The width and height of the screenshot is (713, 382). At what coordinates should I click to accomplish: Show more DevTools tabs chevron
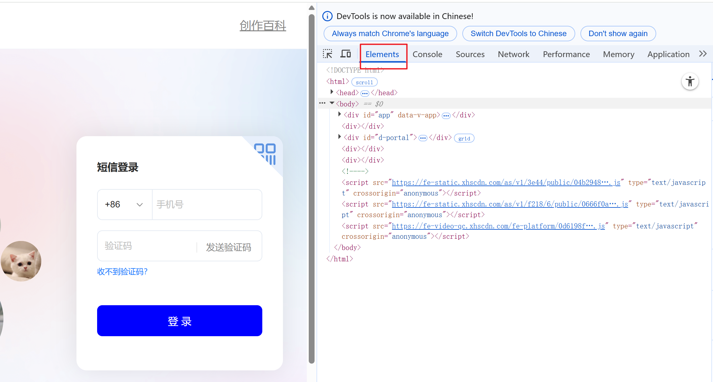pyautogui.click(x=703, y=54)
